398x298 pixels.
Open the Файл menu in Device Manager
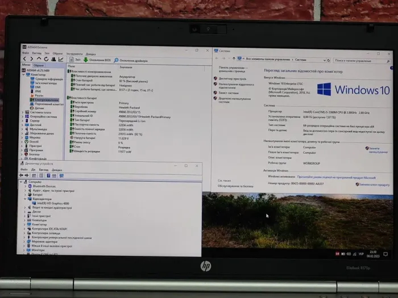tap(23, 170)
